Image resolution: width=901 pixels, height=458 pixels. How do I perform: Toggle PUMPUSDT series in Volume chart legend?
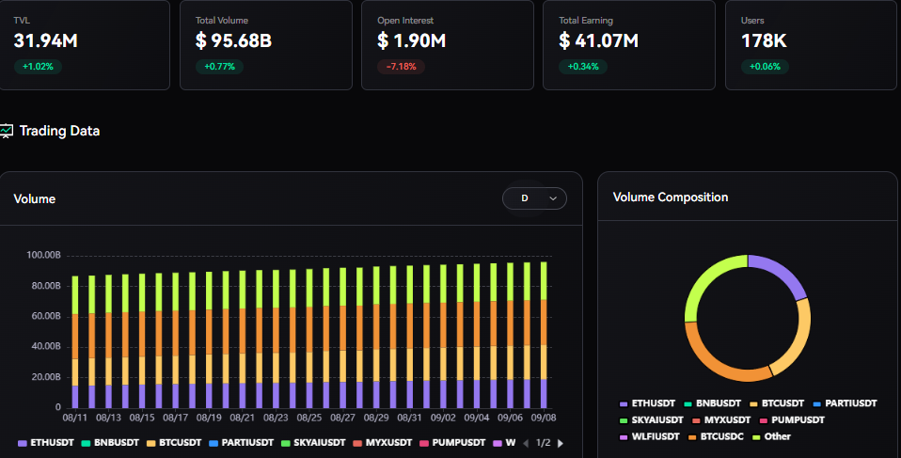click(452, 443)
